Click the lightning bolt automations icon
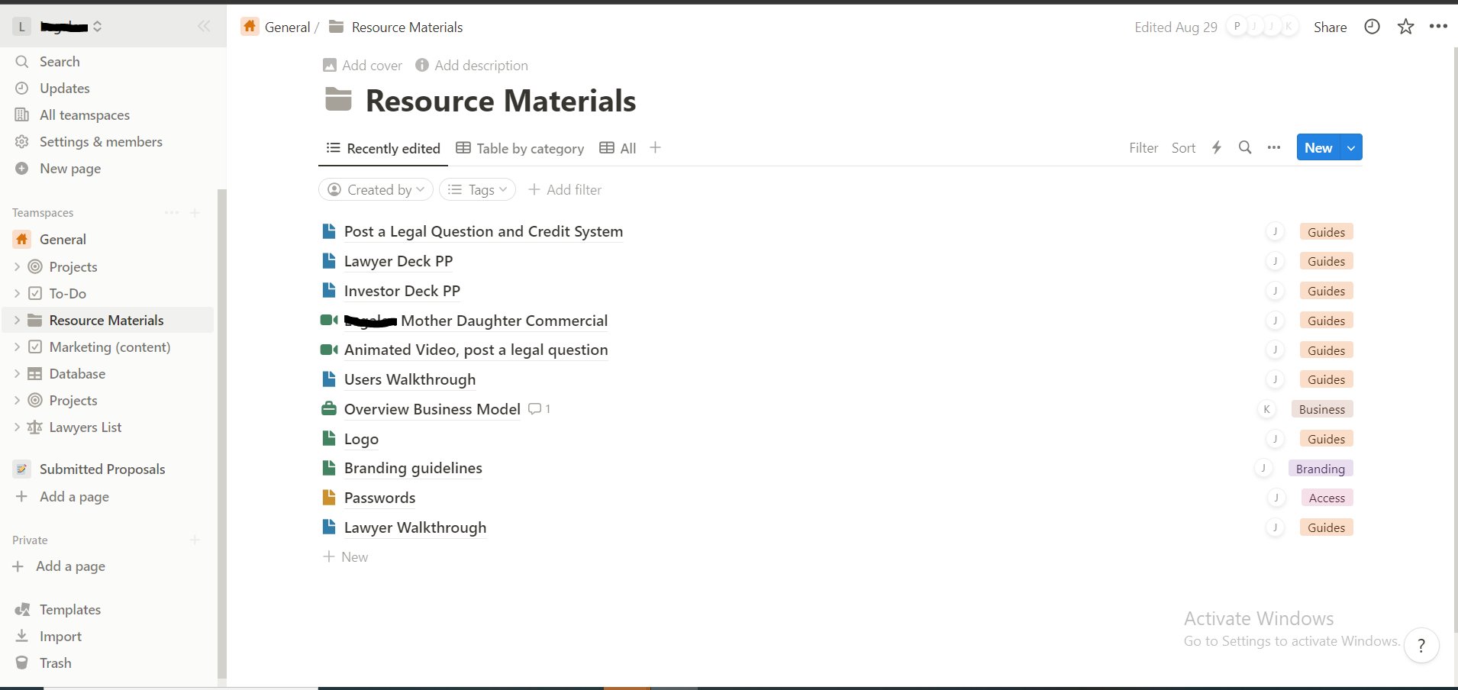 coord(1217,147)
